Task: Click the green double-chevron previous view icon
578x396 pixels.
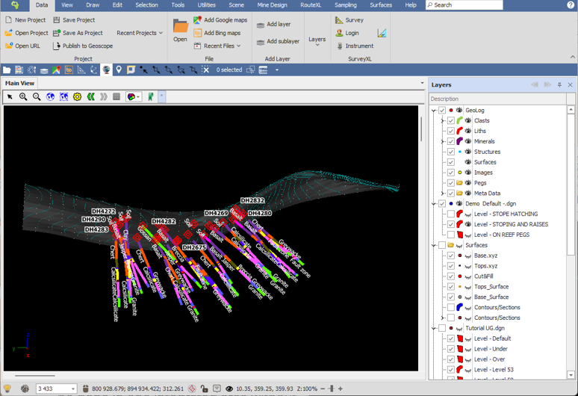Action: pos(90,96)
